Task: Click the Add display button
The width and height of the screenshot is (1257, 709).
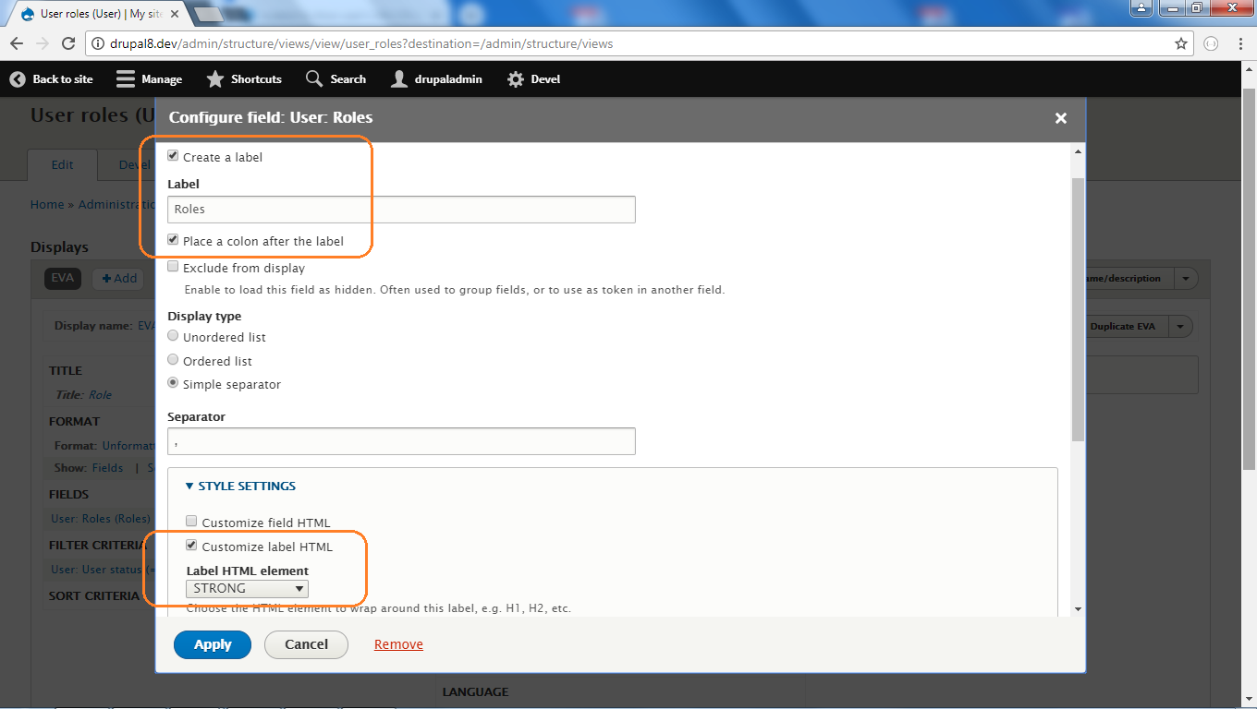Action: (x=118, y=278)
